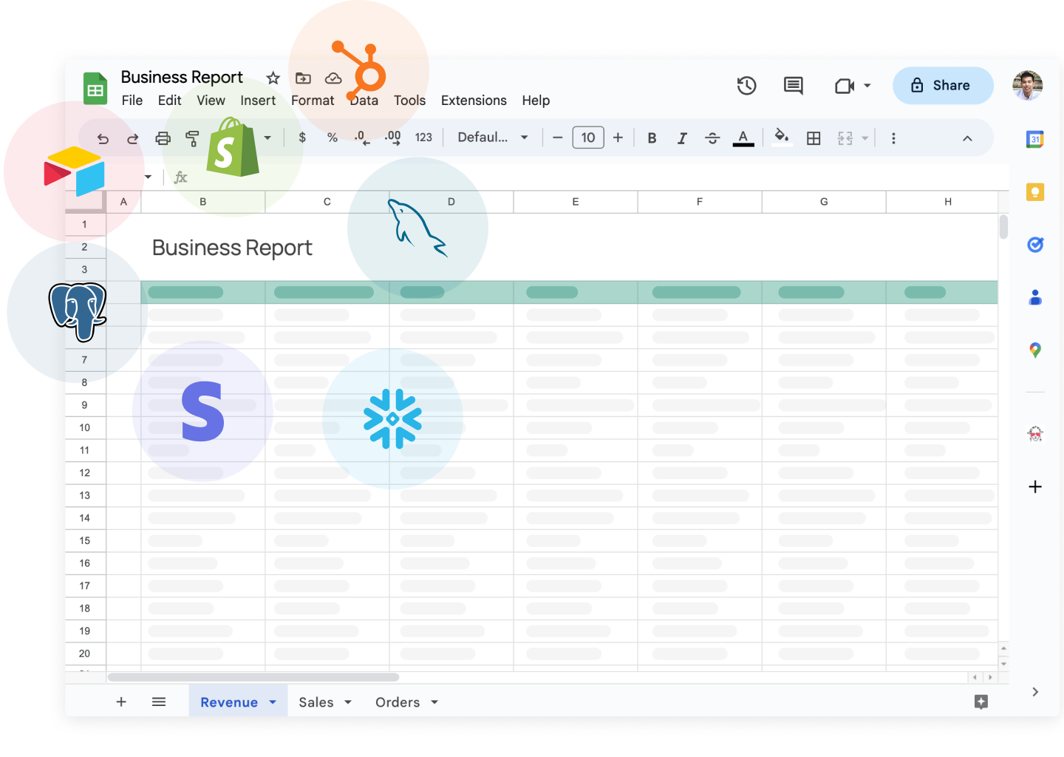Increase font size with plus button
The height and width of the screenshot is (757, 1064).
pyautogui.click(x=618, y=138)
